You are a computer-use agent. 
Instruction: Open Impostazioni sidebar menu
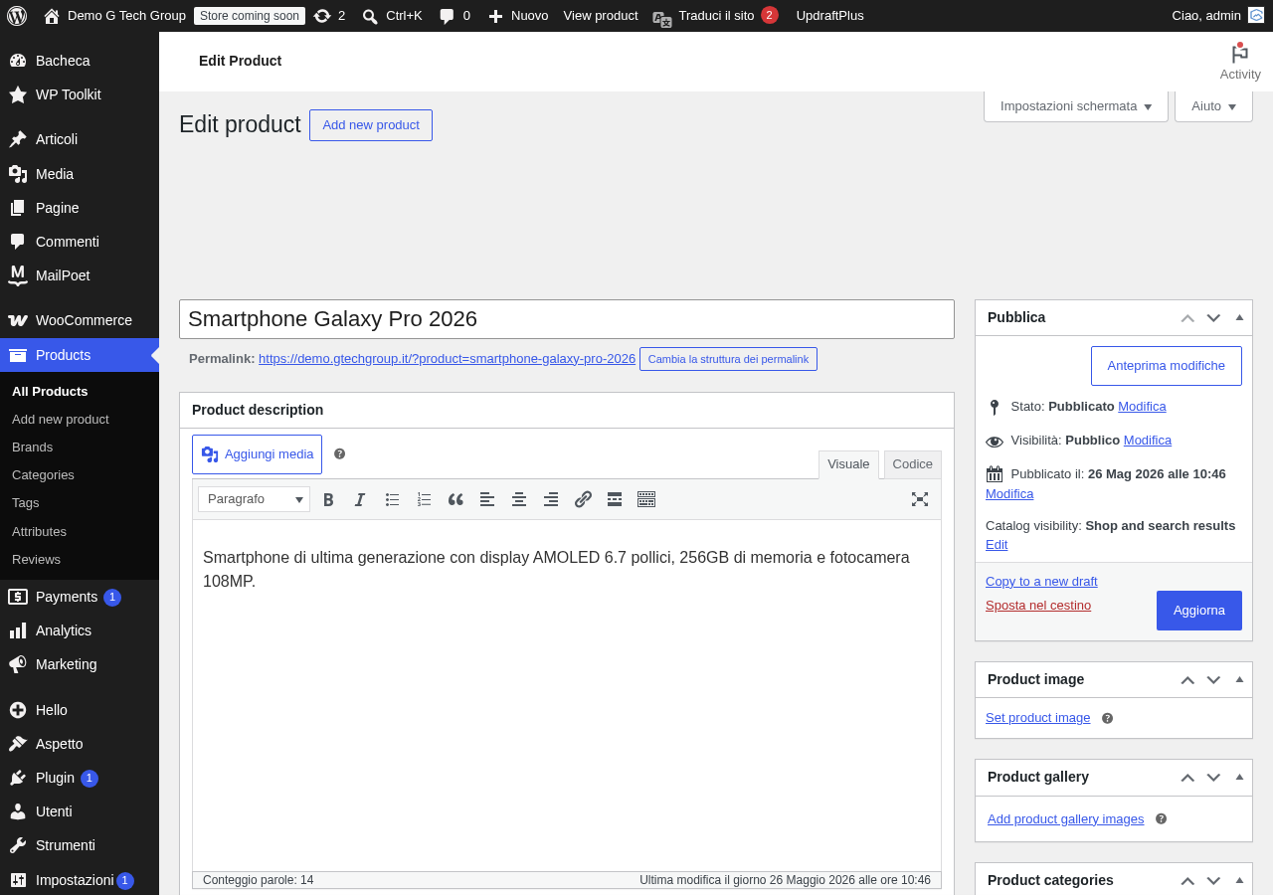coord(80,880)
